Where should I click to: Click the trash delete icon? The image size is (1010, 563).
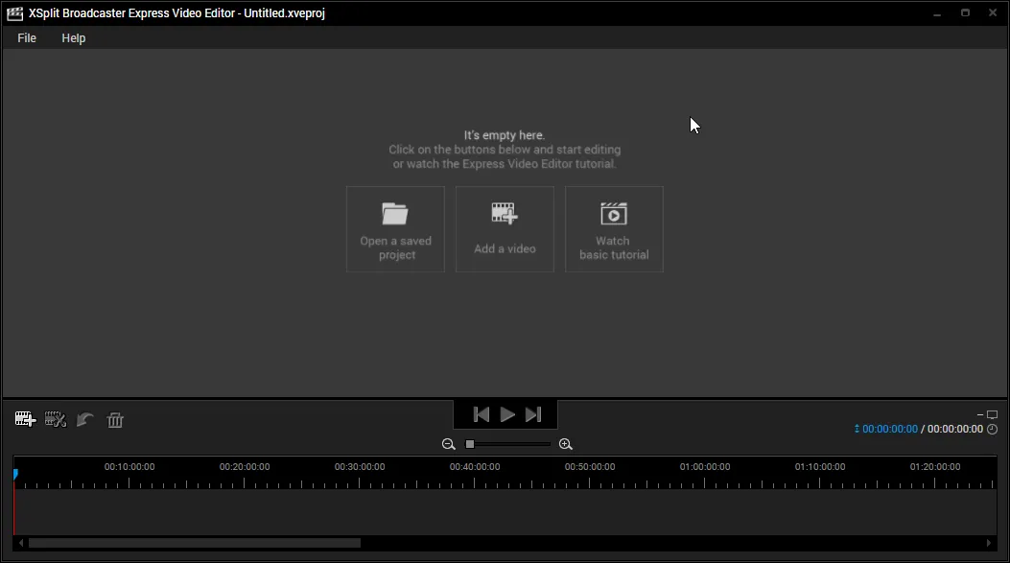point(115,420)
